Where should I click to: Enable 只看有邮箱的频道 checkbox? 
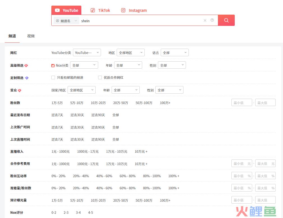(x=53, y=77)
